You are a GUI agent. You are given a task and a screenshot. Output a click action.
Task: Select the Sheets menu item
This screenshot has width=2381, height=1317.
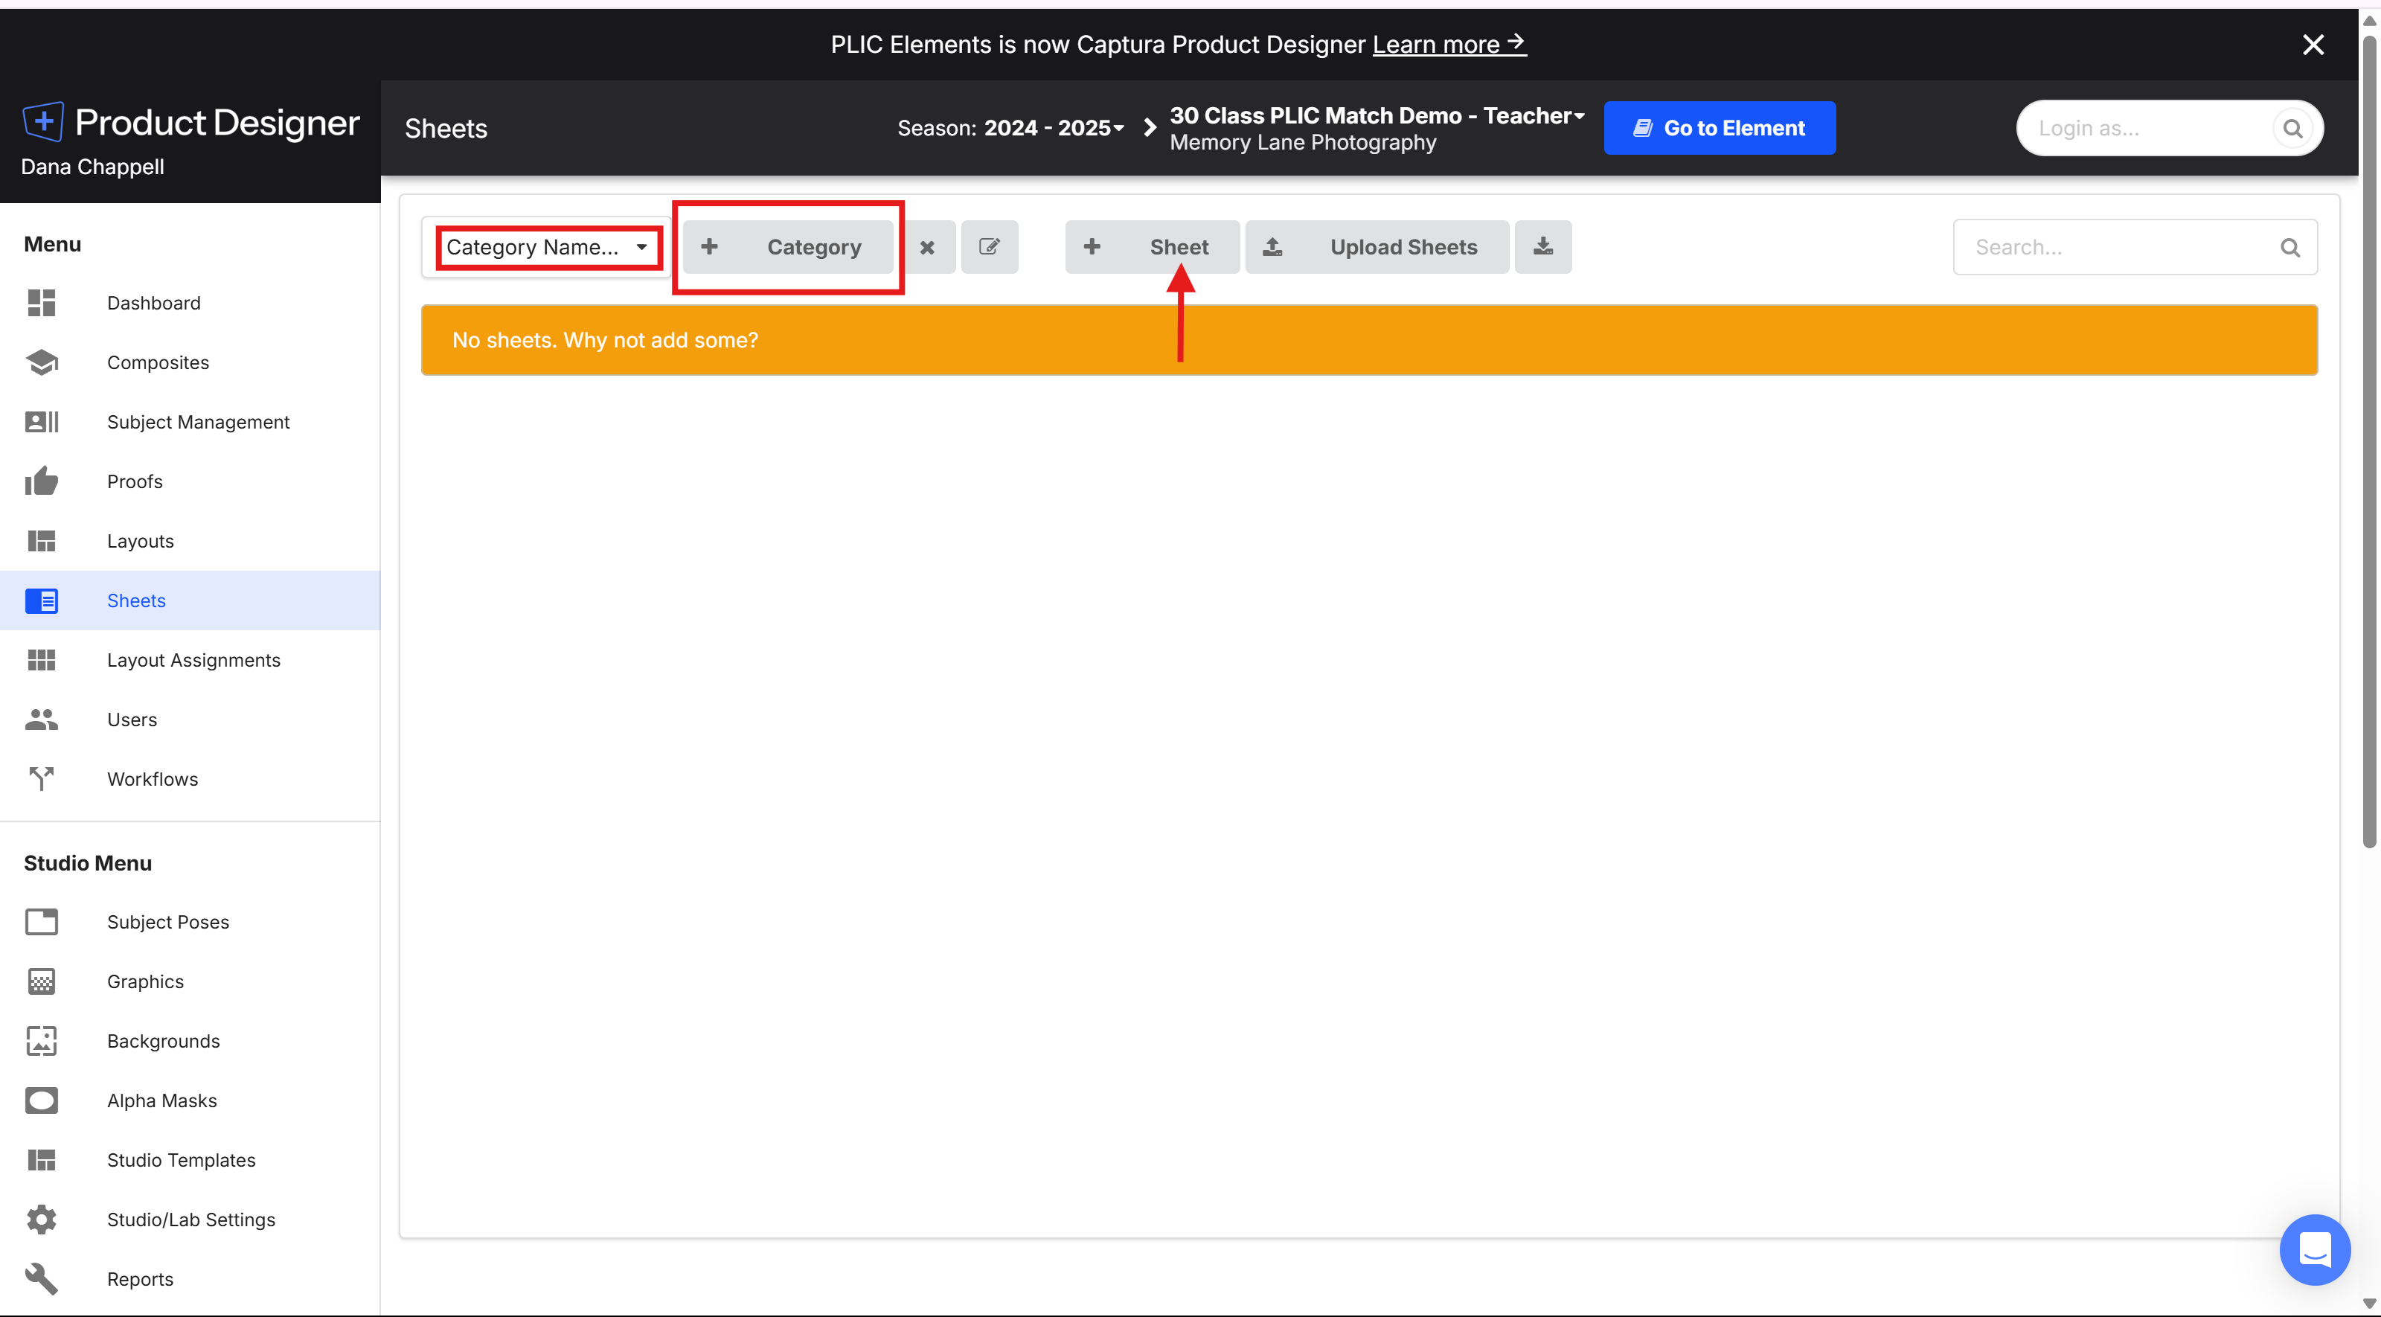(190, 600)
